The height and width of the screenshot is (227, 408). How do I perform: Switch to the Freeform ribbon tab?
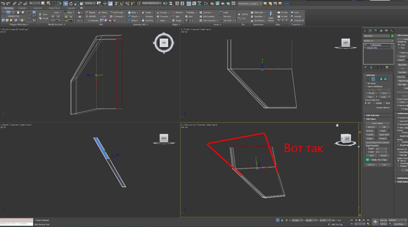click(22, 8)
